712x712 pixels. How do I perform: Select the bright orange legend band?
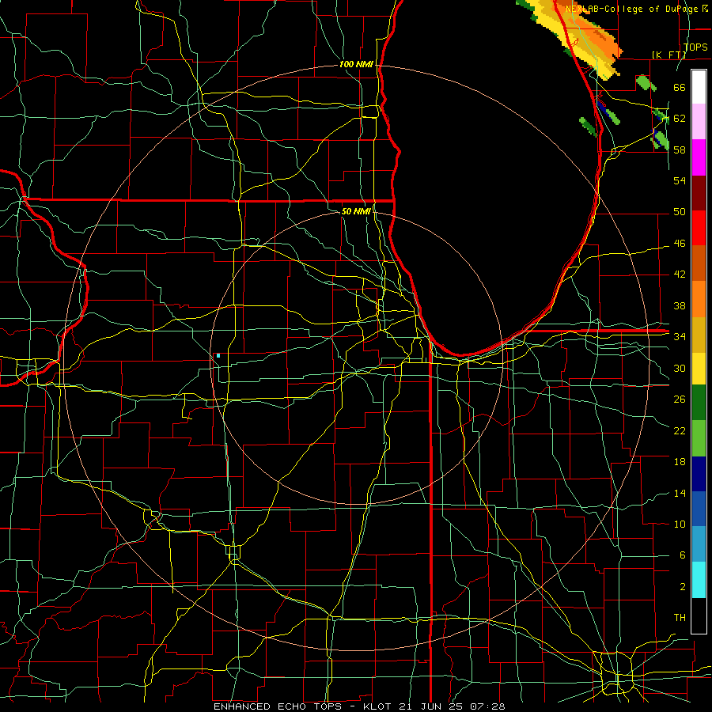[699, 299]
